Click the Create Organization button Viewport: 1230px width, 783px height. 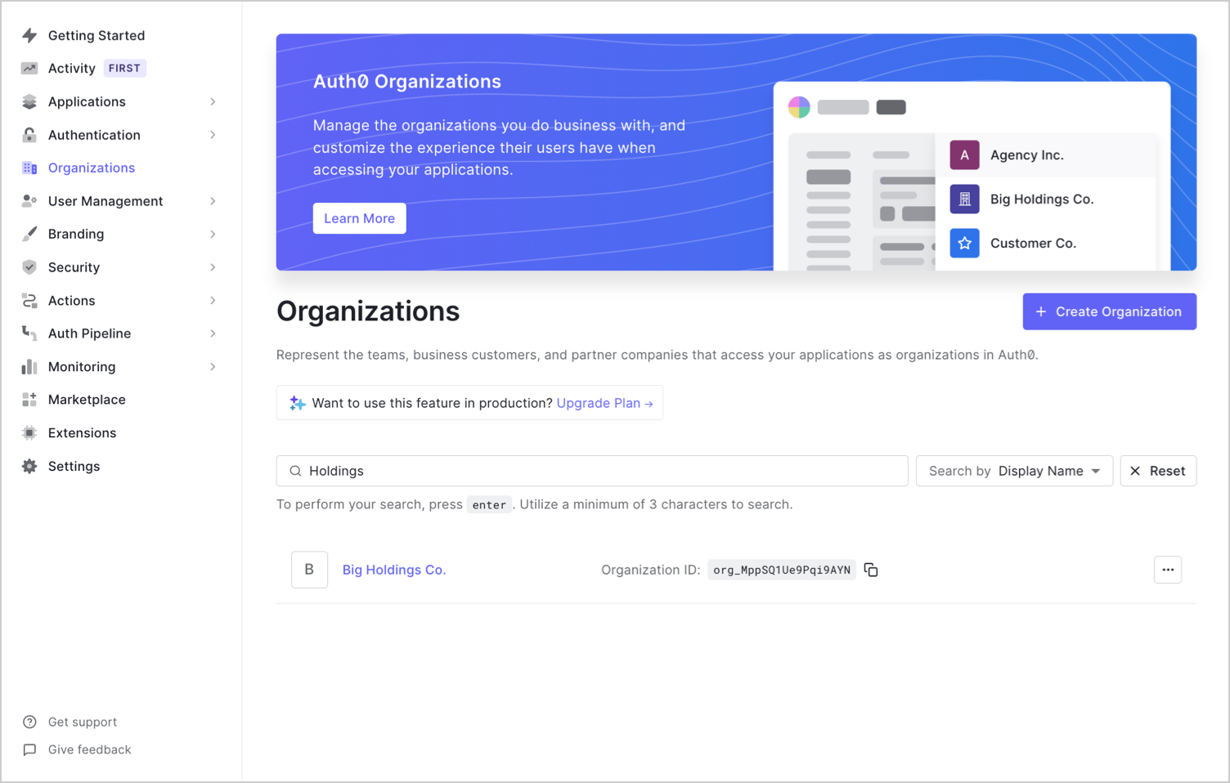[x=1109, y=311]
